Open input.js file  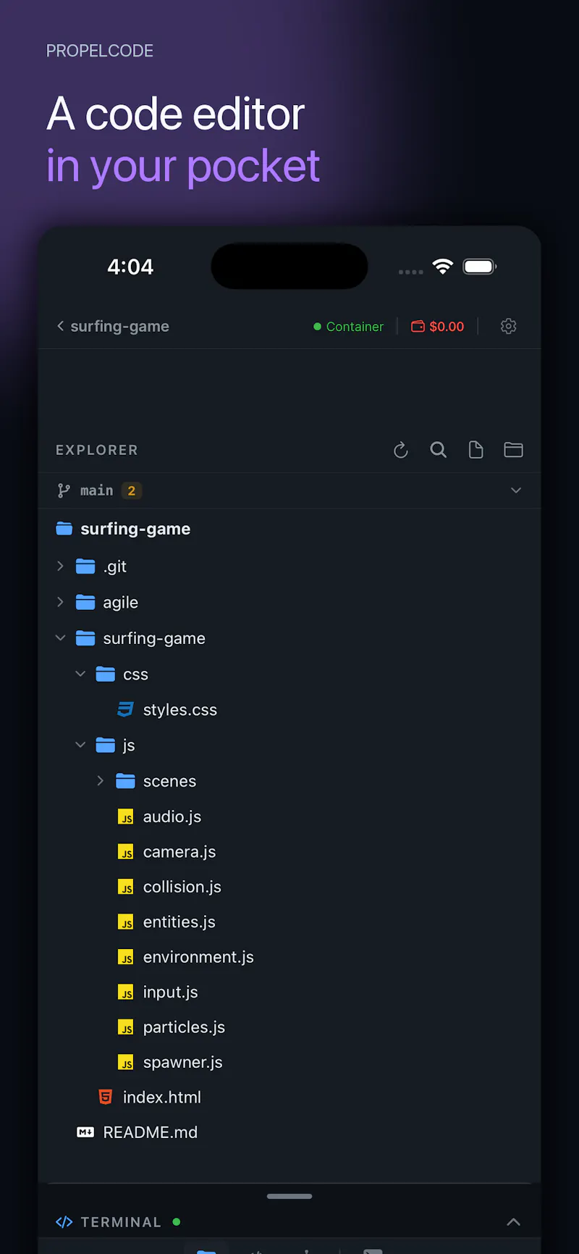pyautogui.click(x=171, y=992)
